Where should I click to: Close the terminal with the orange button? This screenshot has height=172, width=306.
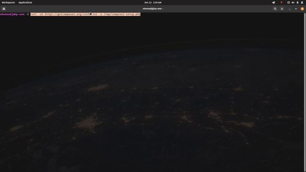click(x=302, y=9)
